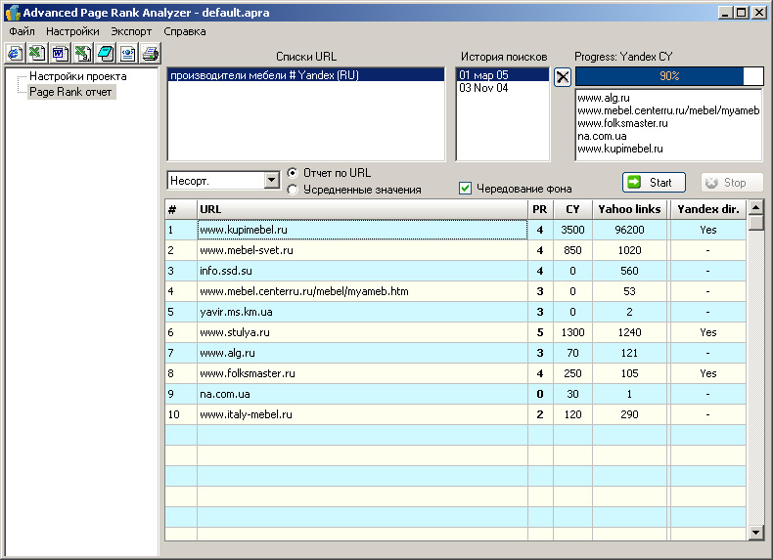Click the first Excel export toolbar icon
The height and width of the screenshot is (560, 773).
pyautogui.click(x=37, y=53)
